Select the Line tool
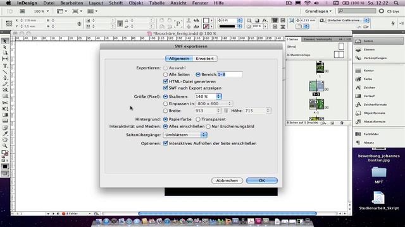The width and height of the screenshot is (405, 227). pyautogui.click(x=5, y=72)
